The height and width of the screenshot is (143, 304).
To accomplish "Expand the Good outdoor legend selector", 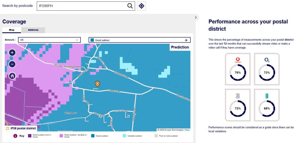I will click(x=140, y=40).
